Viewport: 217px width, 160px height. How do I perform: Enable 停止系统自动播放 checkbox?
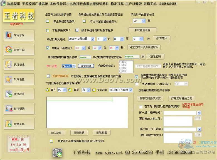(48, 21)
